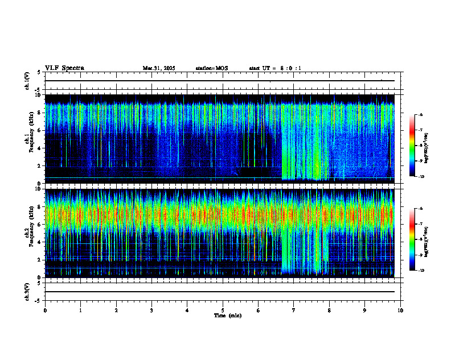Click the ch.2 frequency tick "8"

[39, 206]
